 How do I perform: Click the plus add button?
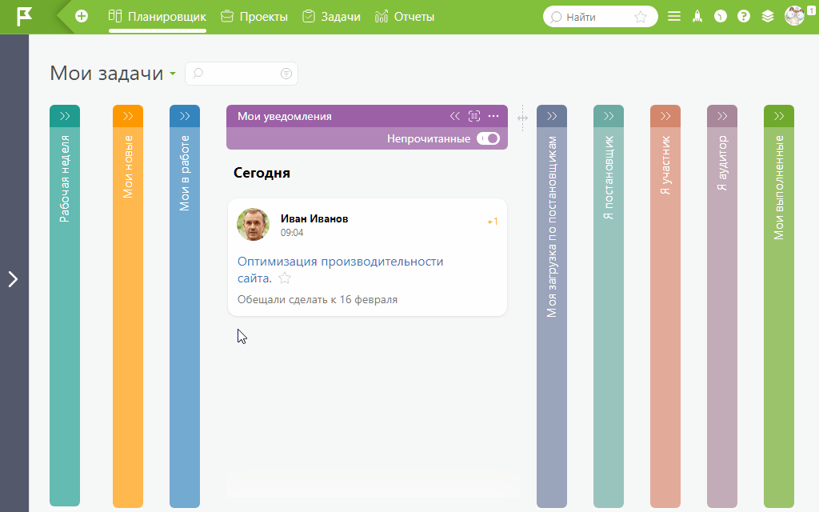click(x=82, y=16)
